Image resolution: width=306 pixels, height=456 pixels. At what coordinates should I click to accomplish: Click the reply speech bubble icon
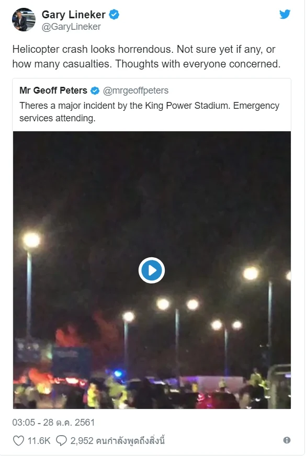(x=61, y=441)
